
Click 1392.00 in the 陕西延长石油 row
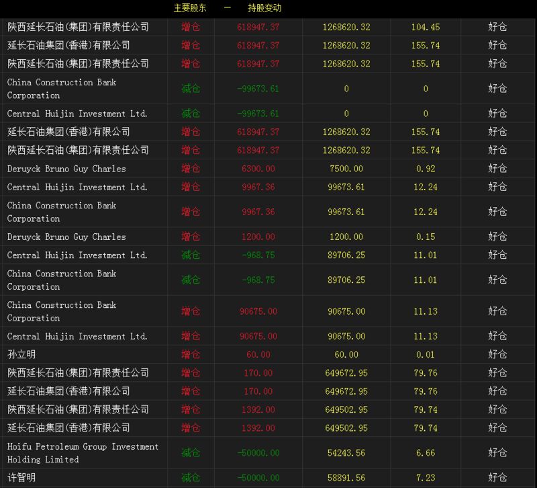[x=258, y=410]
